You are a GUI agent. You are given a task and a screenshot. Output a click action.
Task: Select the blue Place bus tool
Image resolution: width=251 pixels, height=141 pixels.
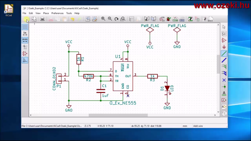(x=224, y=60)
